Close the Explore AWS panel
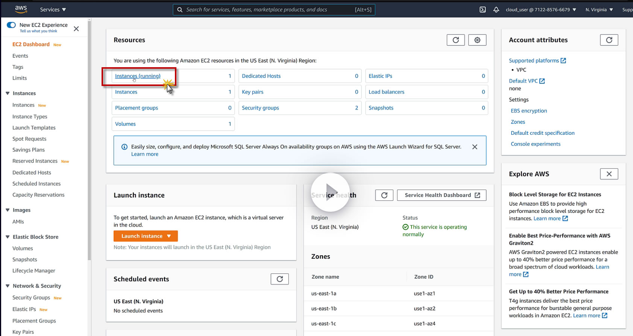The width and height of the screenshot is (633, 336). [609, 174]
